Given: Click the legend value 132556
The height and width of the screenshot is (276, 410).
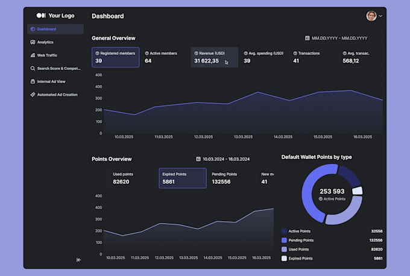Looking at the screenshot, I should click(376, 240).
